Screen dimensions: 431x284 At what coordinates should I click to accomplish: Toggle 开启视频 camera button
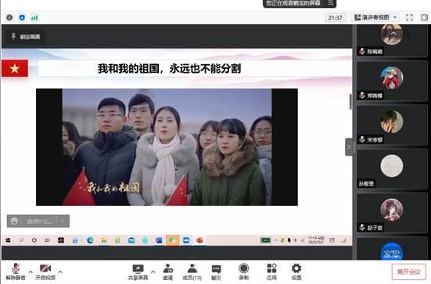click(x=45, y=272)
